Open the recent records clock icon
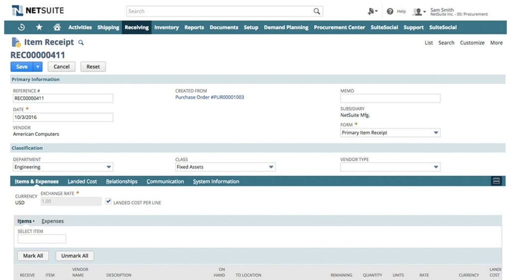This screenshot has width=511, height=280. (x=21, y=27)
